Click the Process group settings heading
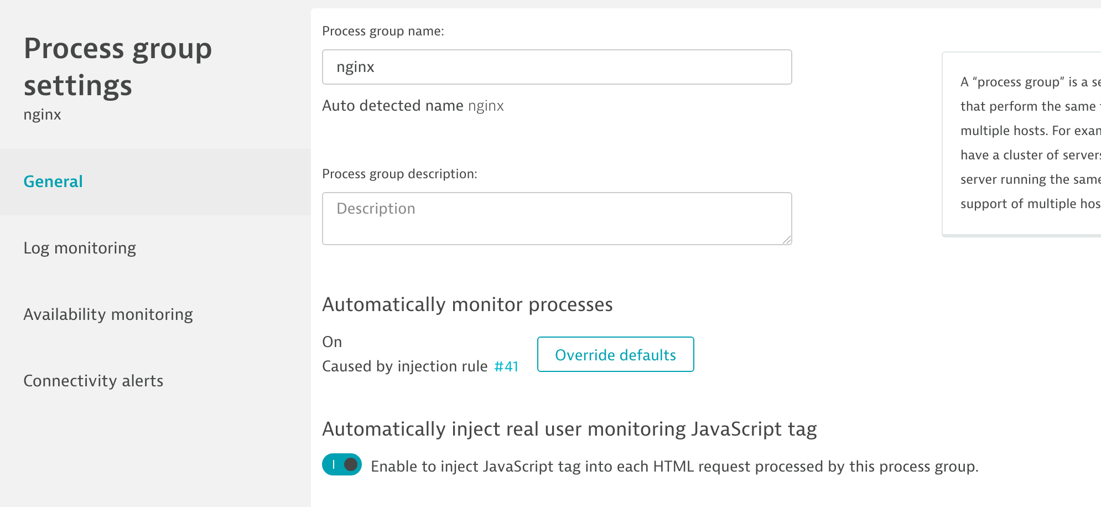The height and width of the screenshot is (507, 1101). coord(117,66)
